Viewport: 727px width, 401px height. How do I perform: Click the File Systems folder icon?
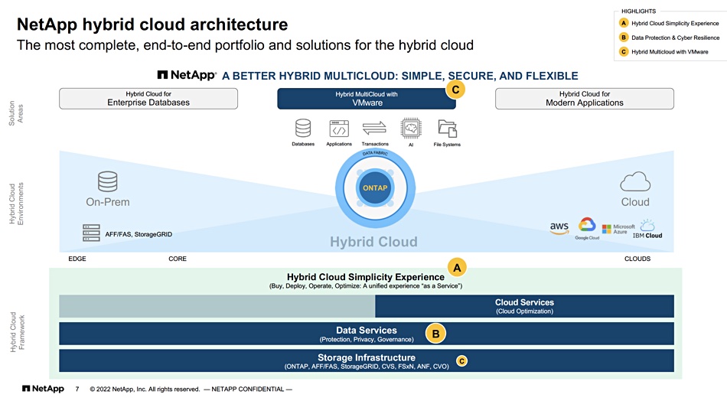(448, 129)
